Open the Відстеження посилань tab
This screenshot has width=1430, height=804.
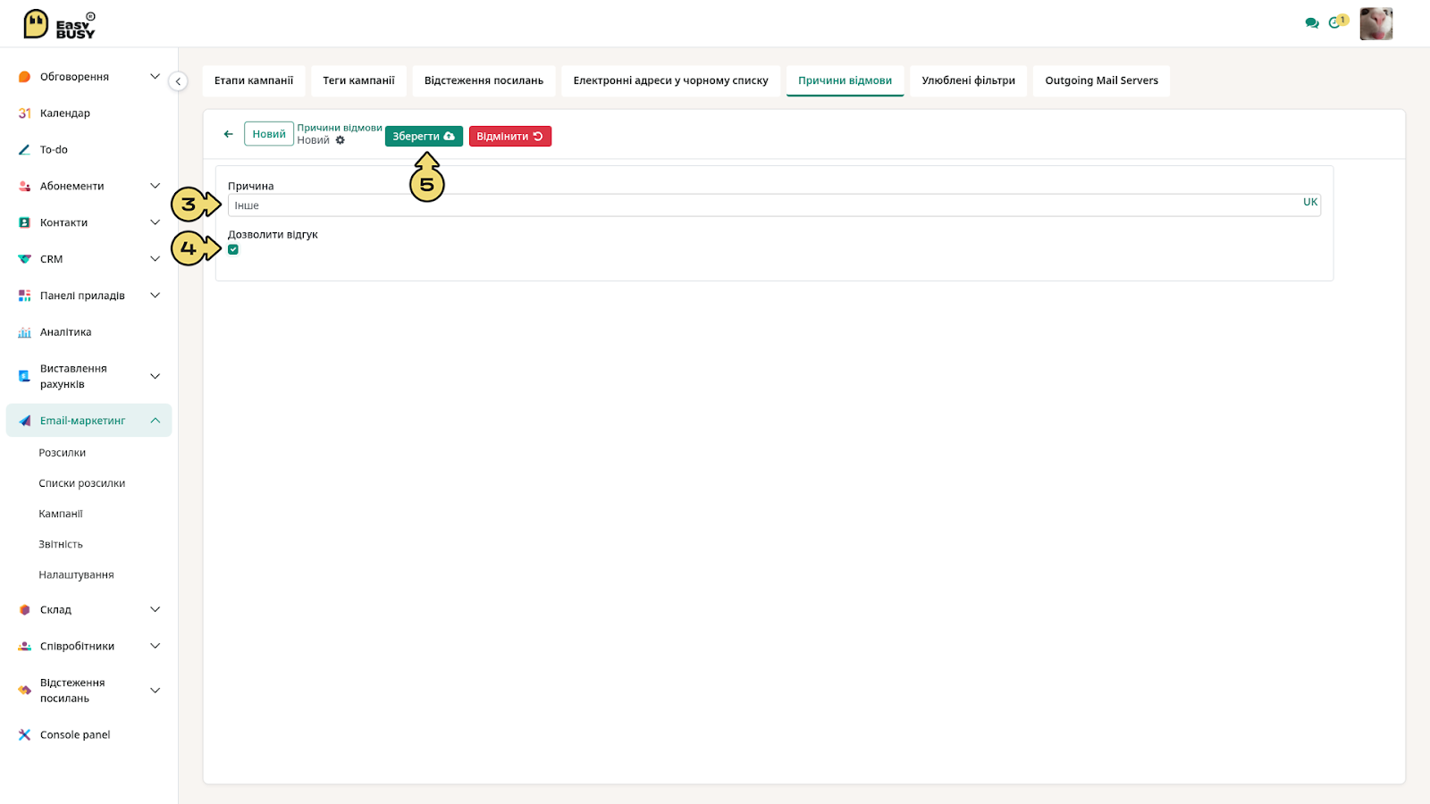pyautogui.click(x=484, y=80)
